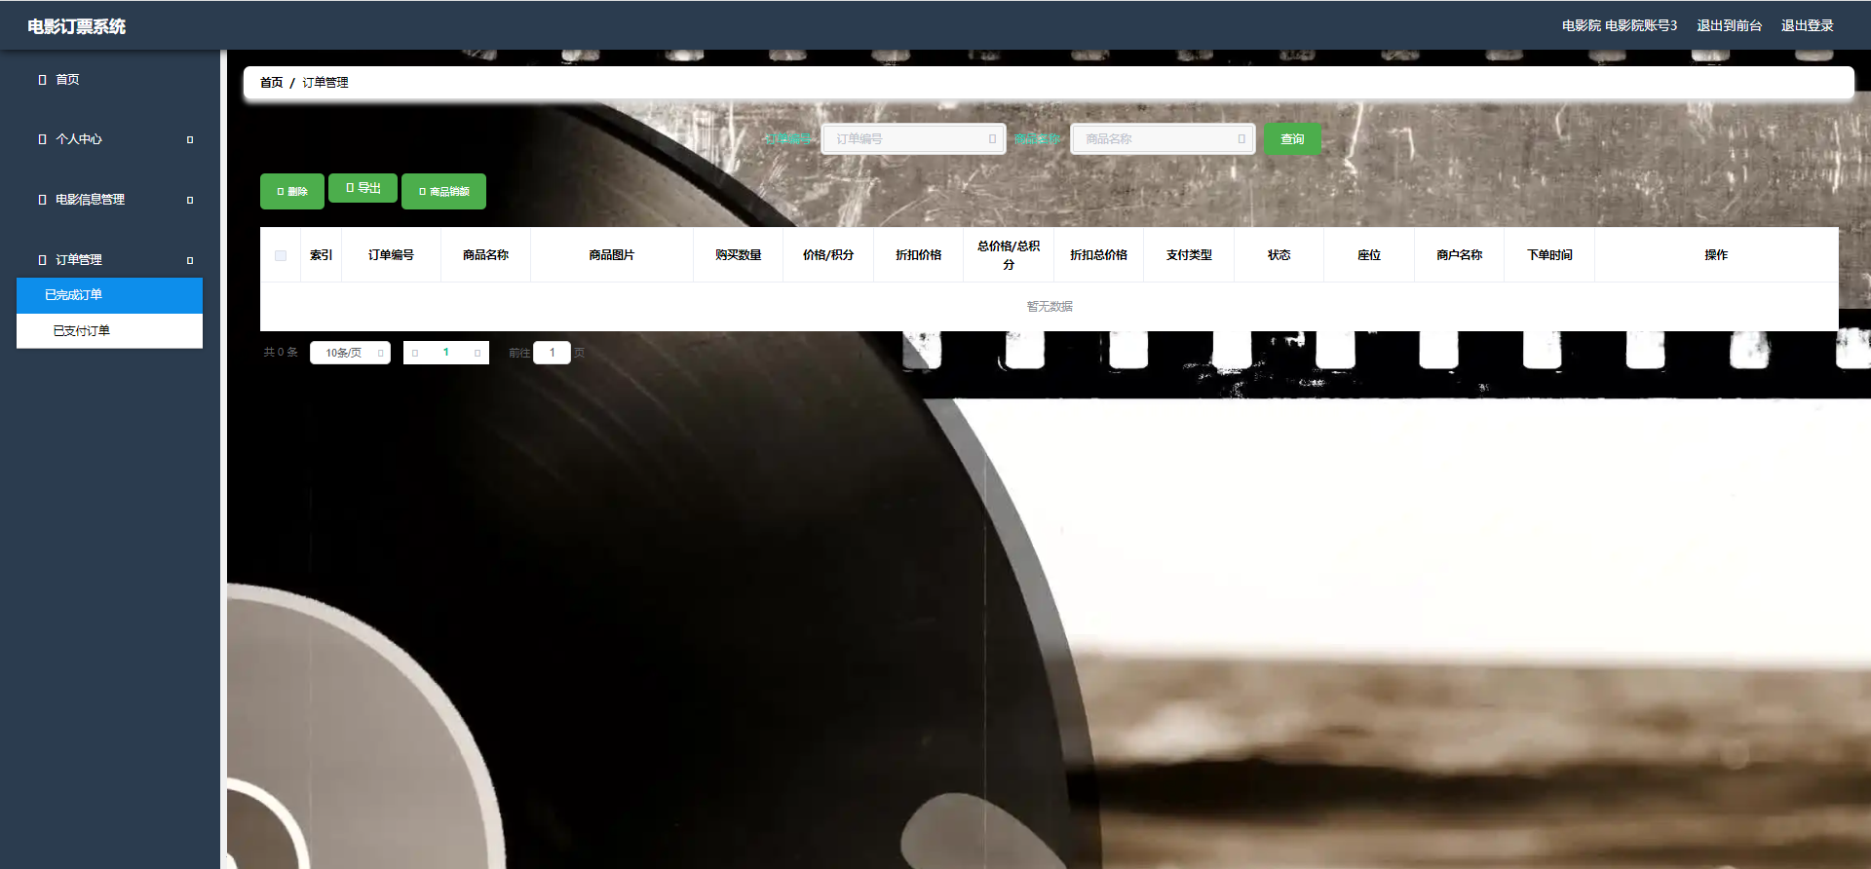The image size is (1871, 869).
Task: Collapse the 订单管理 submenu arrow
Action: coord(190,261)
